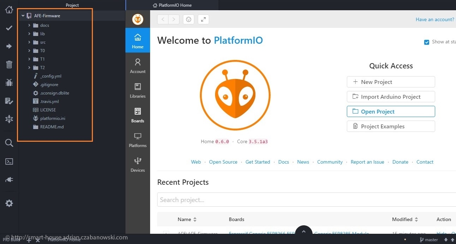This screenshot has width=456, height=244.
Task: Click the toggle build panel icon
Action: pos(9,120)
